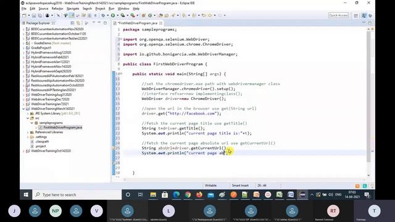Open File Explorer from taskbar
This screenshot has width=395, height=222.
pyautogui.click(x=153, y=195)
